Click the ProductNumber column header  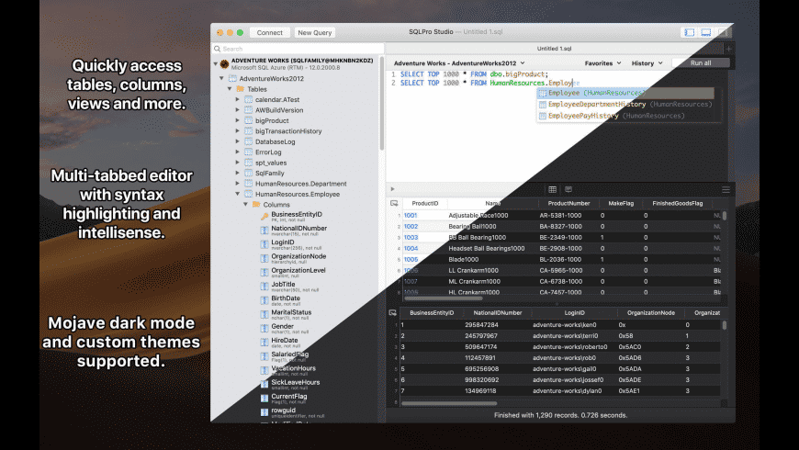click(568, 203)
